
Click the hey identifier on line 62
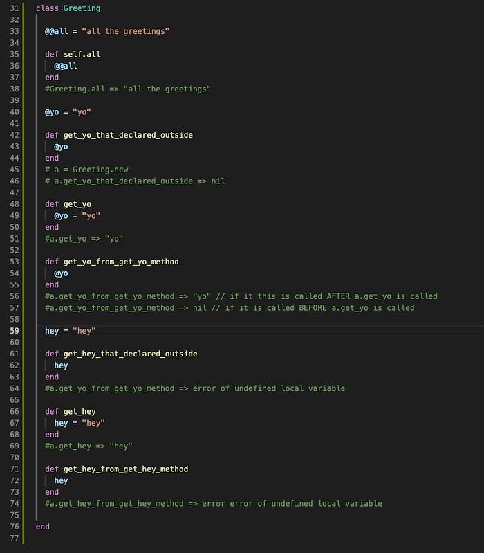tap(61, 365)
